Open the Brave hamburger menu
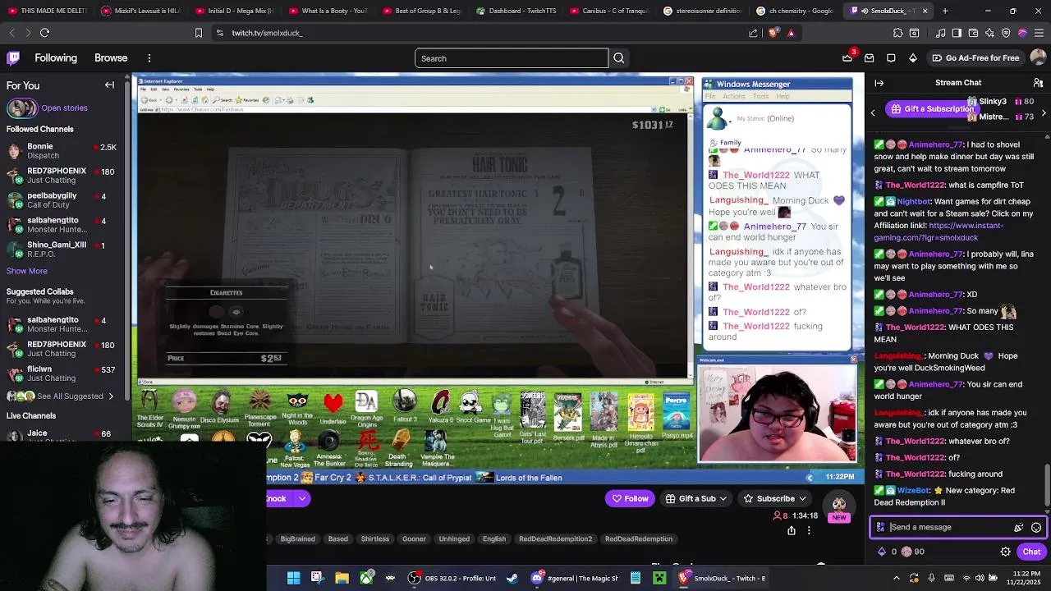The height and width of the screenshot is (591, 1051). click(x=1039, y=33)
